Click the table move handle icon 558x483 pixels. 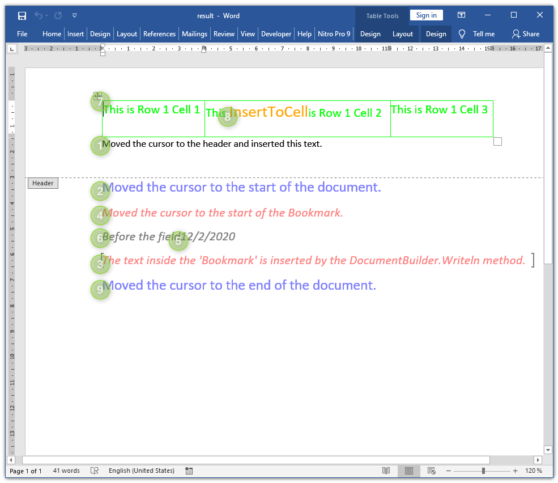[97, 96]
